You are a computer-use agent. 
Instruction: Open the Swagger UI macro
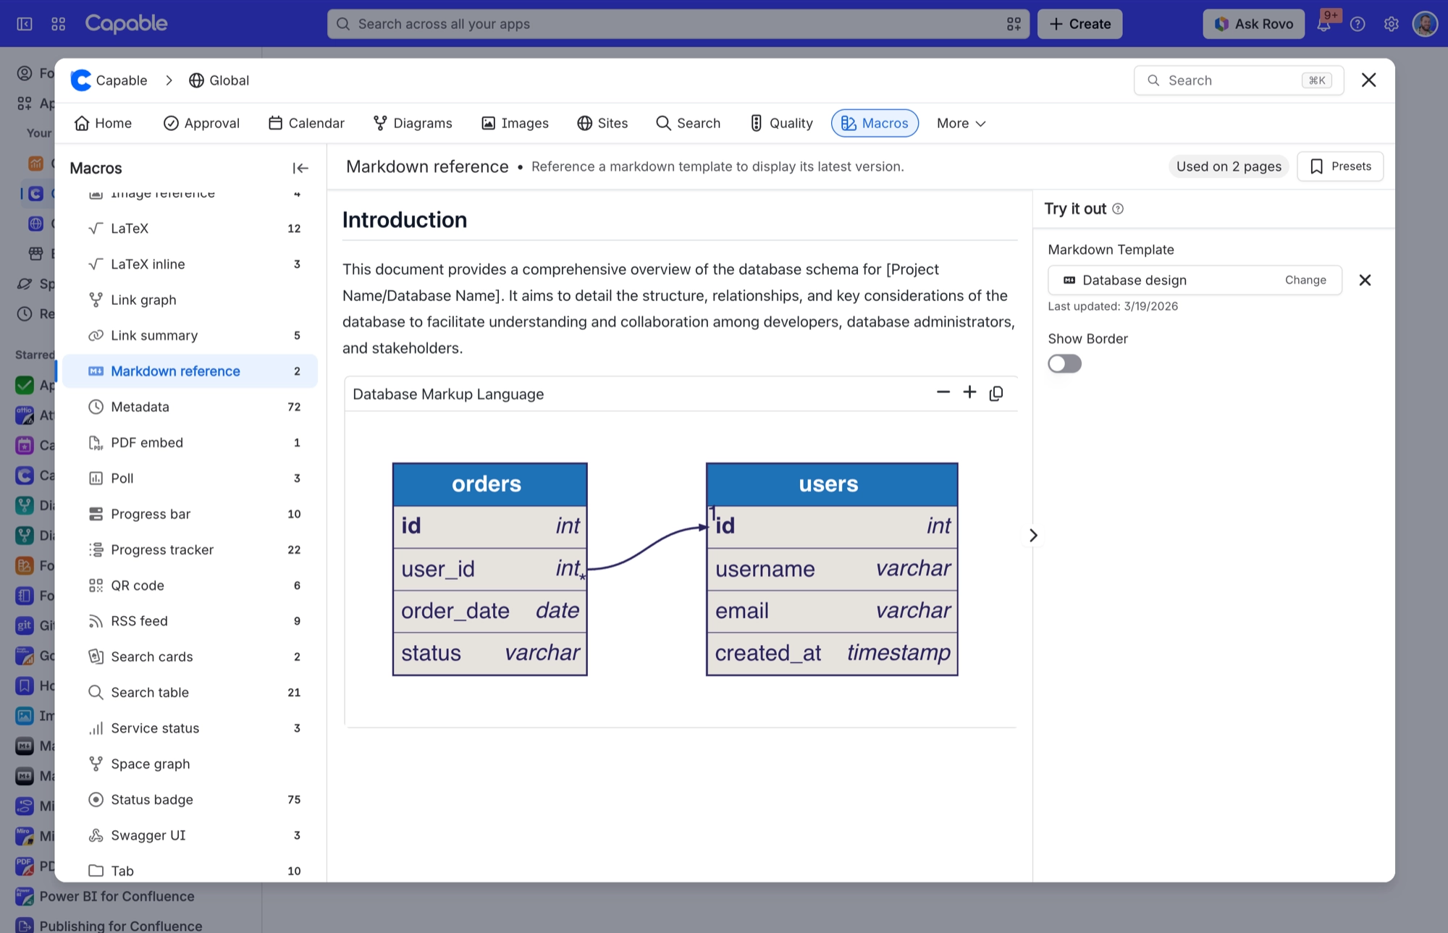190,835
